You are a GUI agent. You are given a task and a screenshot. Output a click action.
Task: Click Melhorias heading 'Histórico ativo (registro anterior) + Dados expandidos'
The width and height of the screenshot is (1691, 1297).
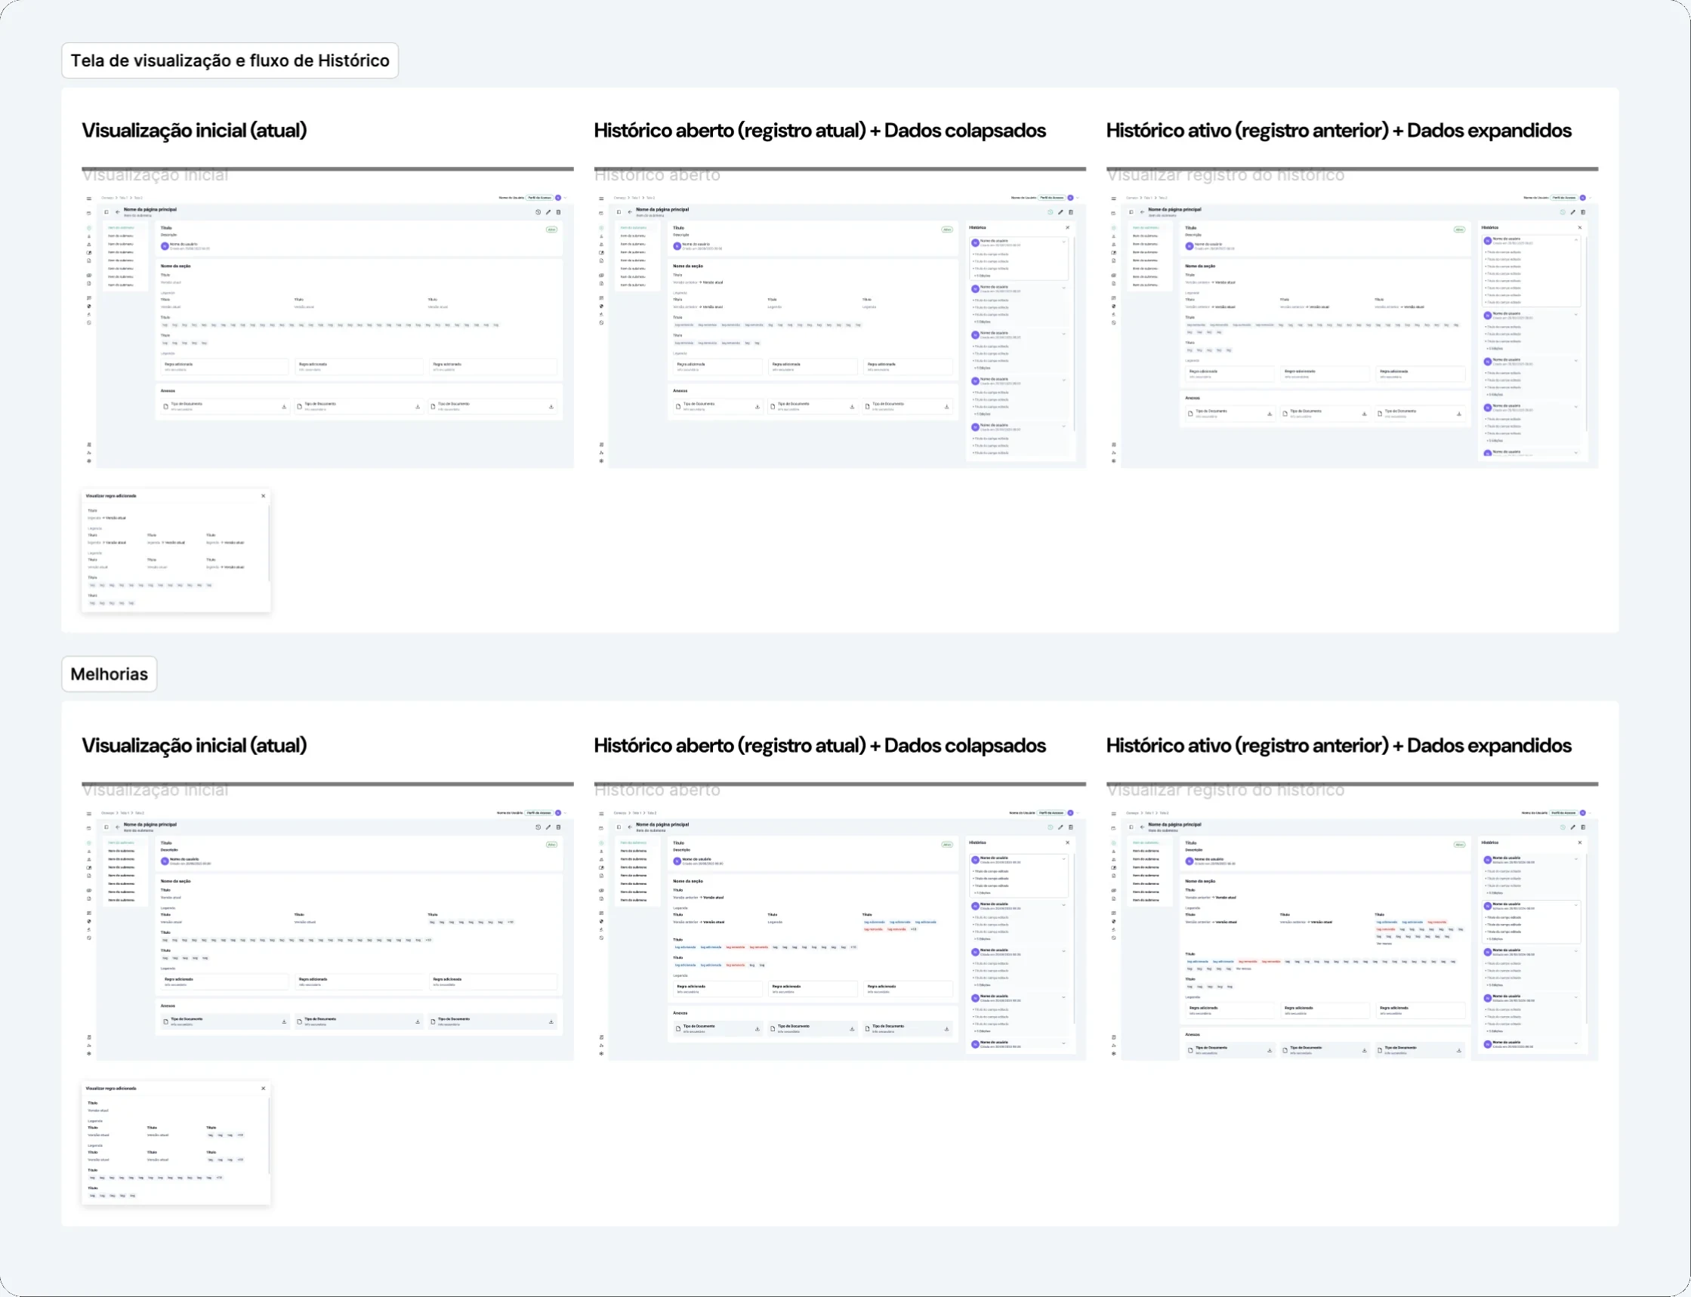pyautogui.click(x=1338, y=746)
